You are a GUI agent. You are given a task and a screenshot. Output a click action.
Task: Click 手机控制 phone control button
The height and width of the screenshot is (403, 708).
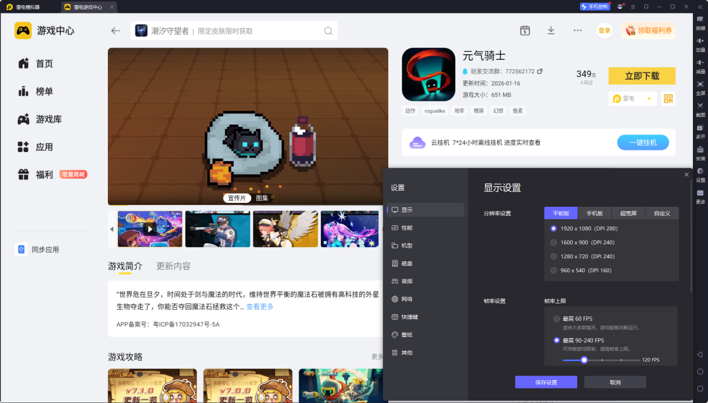[595, 7]
